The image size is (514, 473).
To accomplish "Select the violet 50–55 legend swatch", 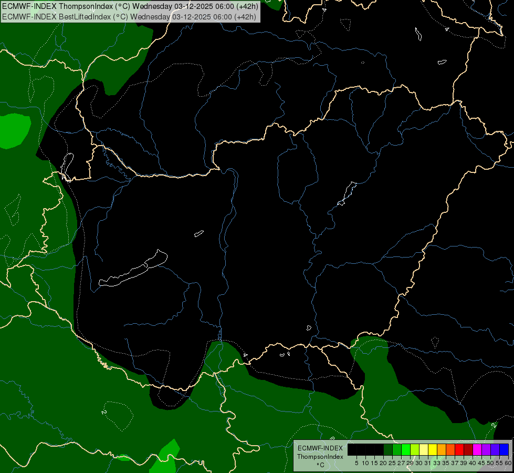I will (495, 449).
